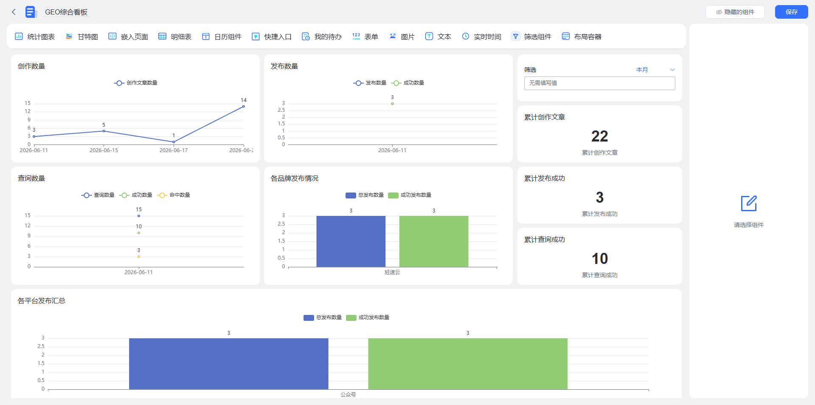Add a 布局容器 layout container
This screenshot has width=815, height=405.
pos(582,37)
